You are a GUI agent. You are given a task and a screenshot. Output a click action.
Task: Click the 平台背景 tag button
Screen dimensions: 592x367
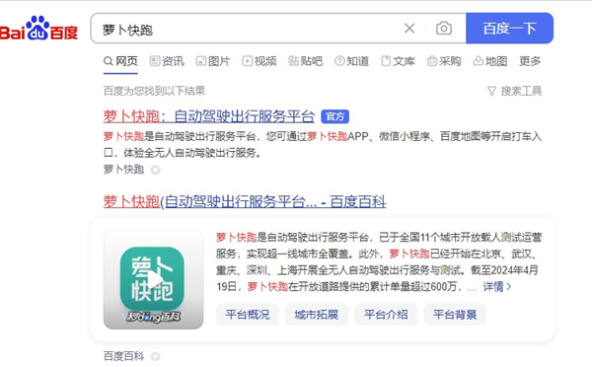(455, 315)
